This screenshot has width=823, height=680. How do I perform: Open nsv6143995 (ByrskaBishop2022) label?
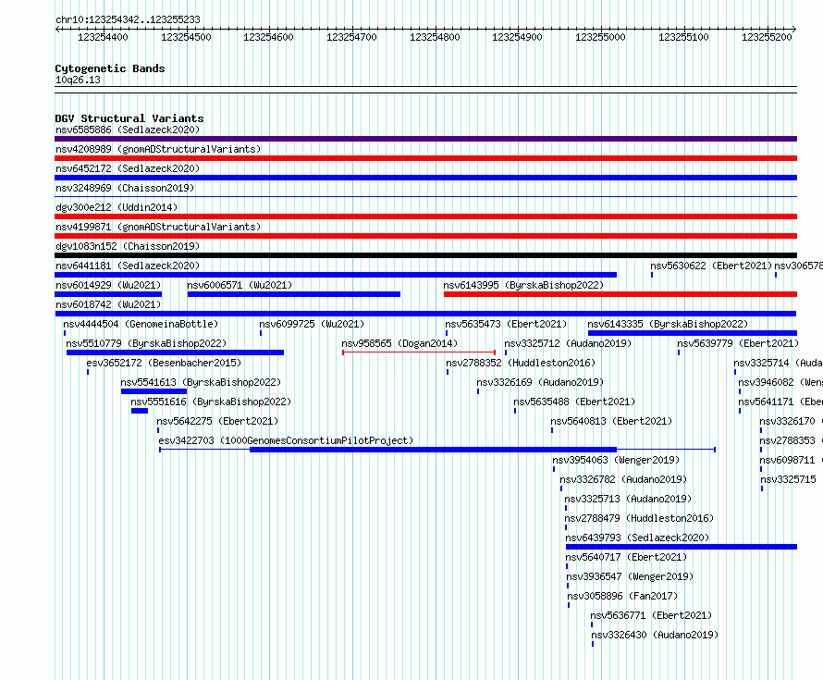point(523,285)
